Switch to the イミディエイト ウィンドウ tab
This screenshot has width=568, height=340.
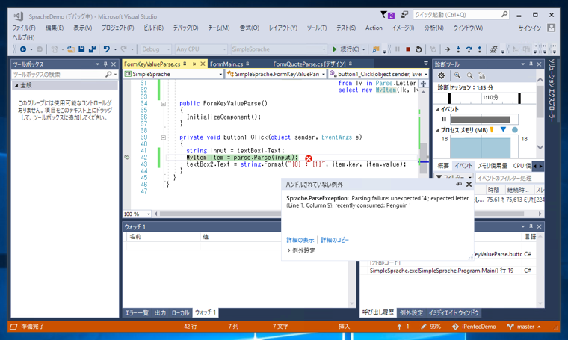point(454,313)
